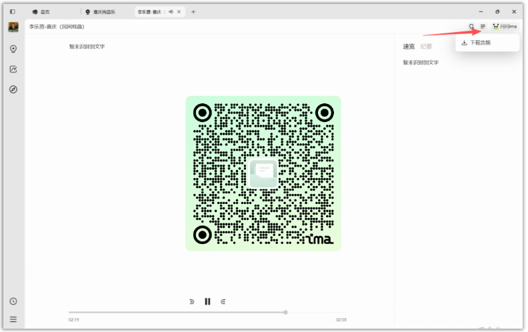Open the notes edit sidebar icon

tap(13, 69)
